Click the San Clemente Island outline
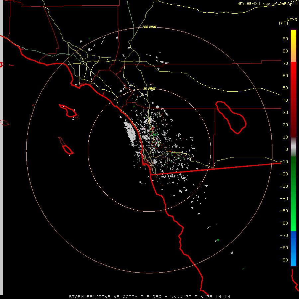The width and height of the screenshot is (299, 299). coord(66,146)
